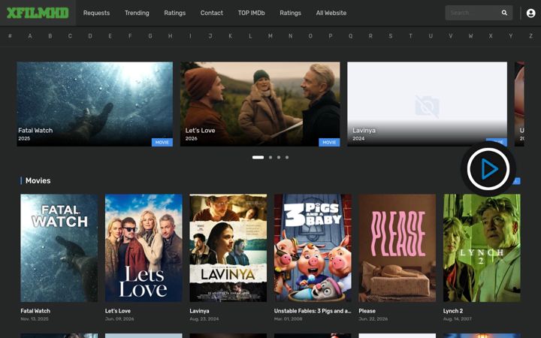Click Lavinya title below its poster
Viewport: 541px width, 338px height.
199,311
